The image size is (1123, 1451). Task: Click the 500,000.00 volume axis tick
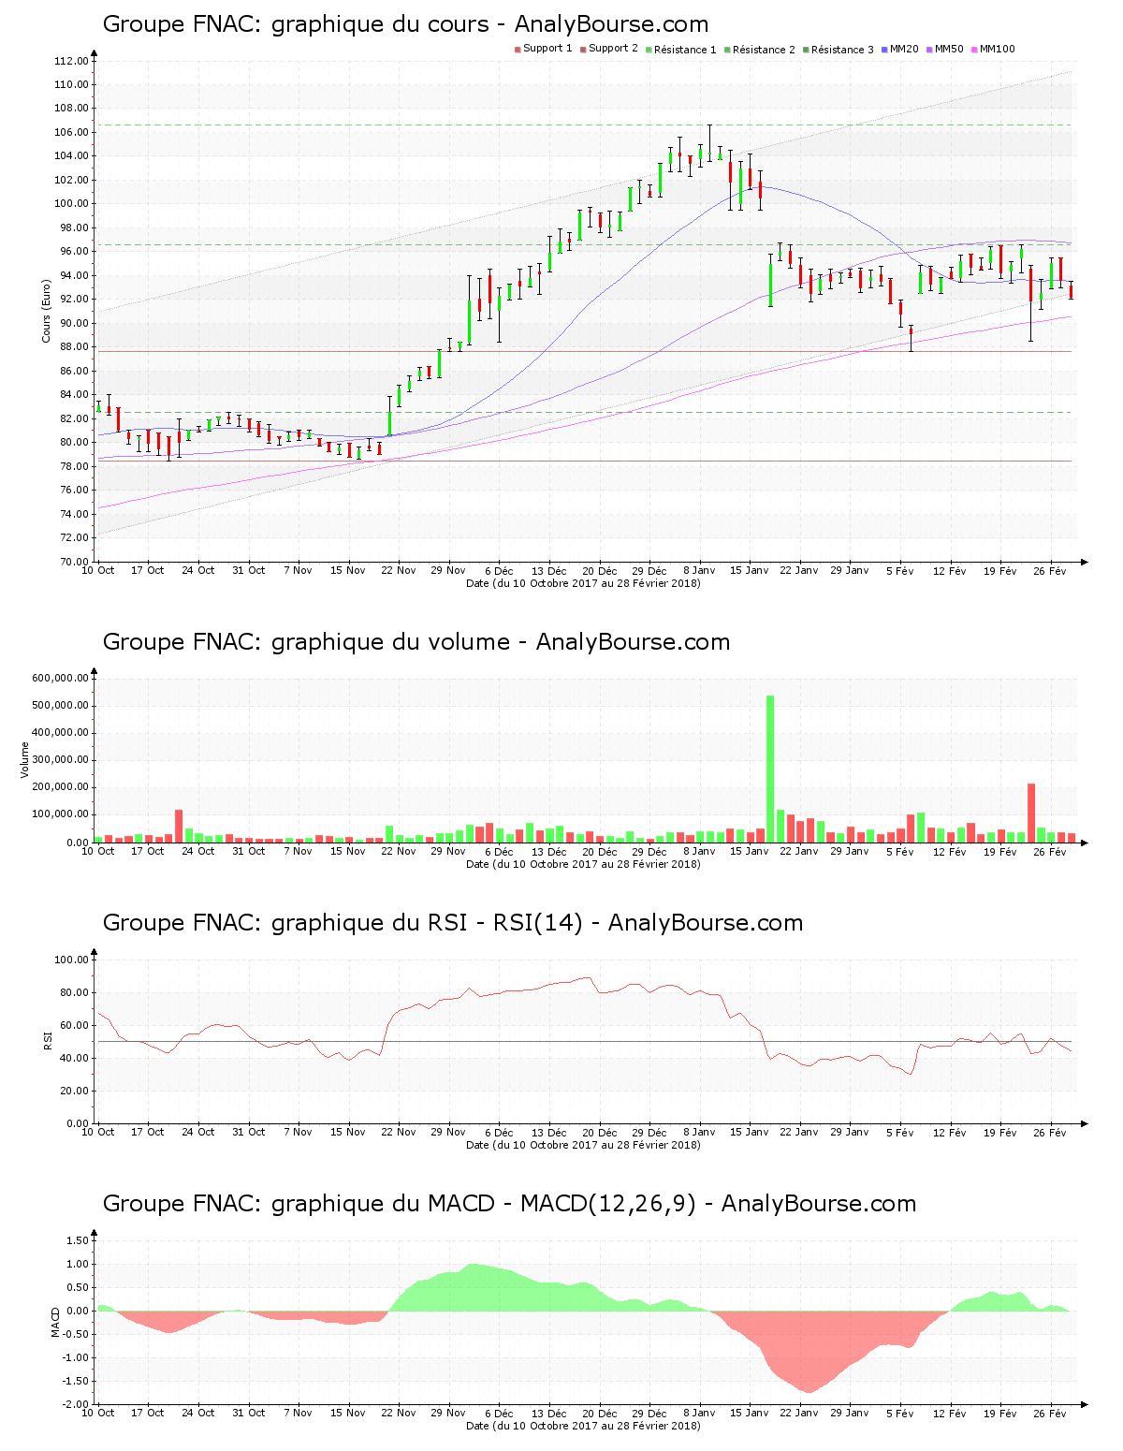tap(61, 706)
